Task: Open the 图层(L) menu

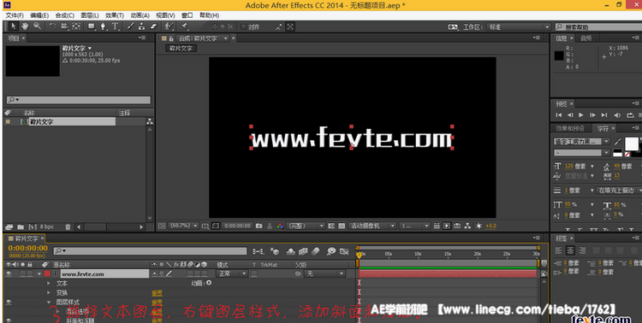Action: 90,15
